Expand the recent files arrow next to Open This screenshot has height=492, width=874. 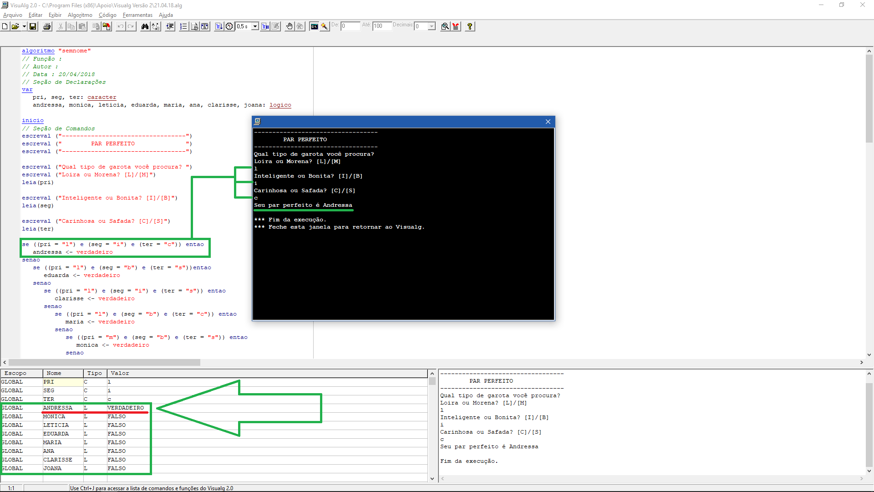(24, 26)
